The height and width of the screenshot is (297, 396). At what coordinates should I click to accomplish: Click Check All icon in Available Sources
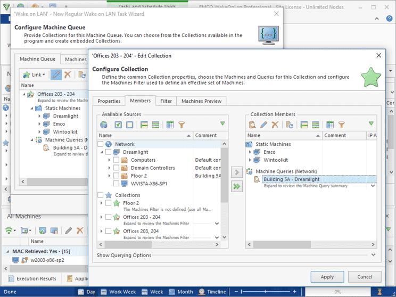pyautogui.click(x=118, y=125)
